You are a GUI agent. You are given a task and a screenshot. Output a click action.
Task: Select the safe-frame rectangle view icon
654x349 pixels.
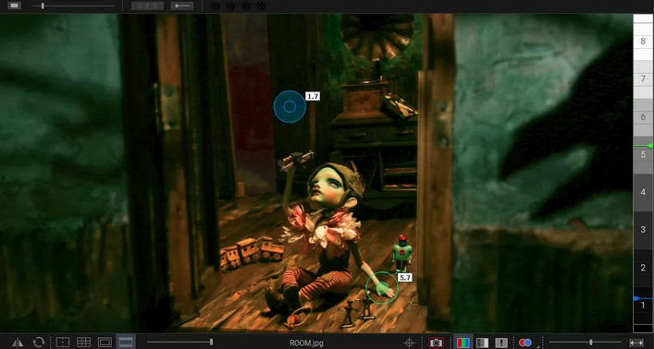pyautogui.click(x=105, y=343)
